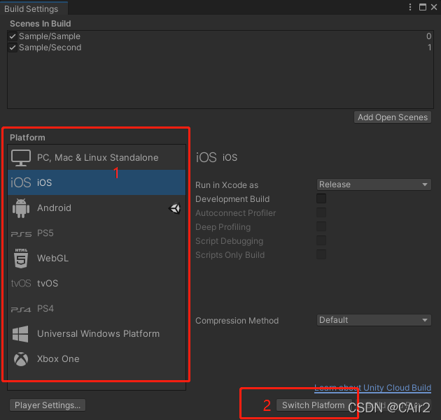Open the Run in Xcode as dropdown
441x420 pixels.
point(374,184)
